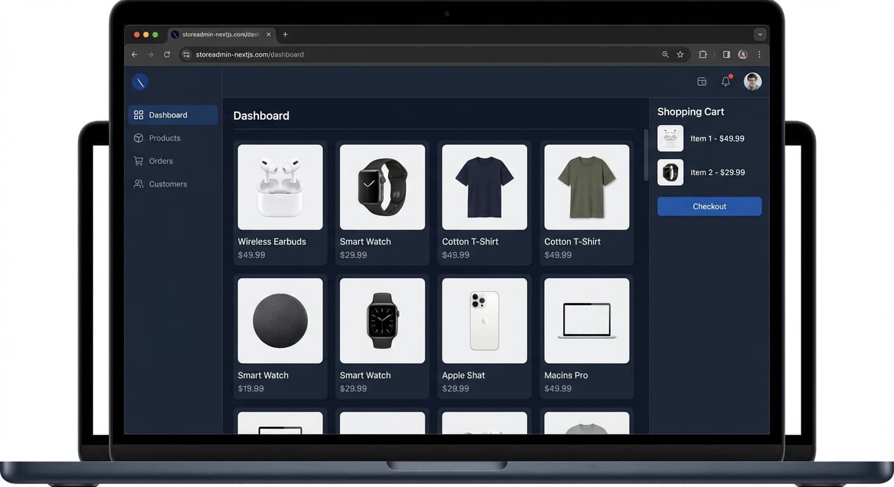Select Dashboard in the sidebar
Viewport: 894px width, 487px height.
coord(173,115)
